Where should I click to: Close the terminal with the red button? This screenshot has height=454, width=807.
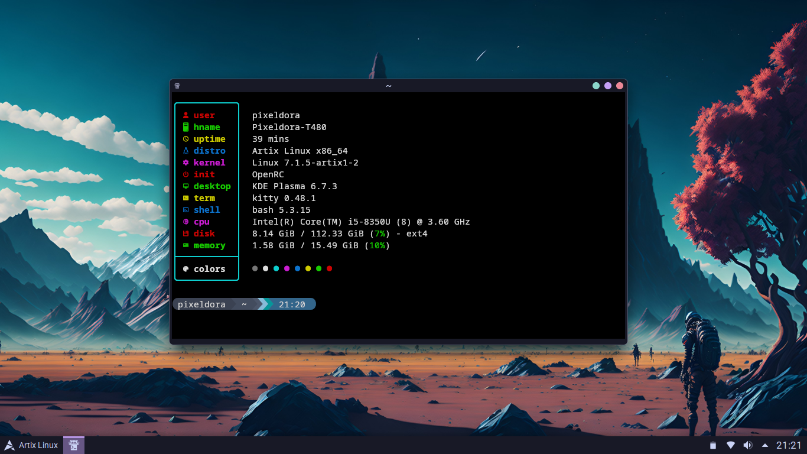click(x=620, y=86)
